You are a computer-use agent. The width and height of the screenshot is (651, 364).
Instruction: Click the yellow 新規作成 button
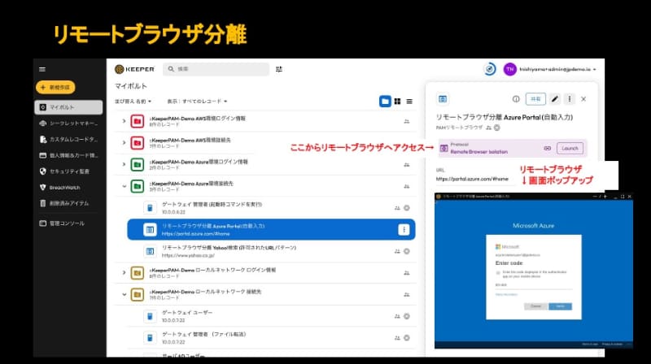tap(55, 88)
